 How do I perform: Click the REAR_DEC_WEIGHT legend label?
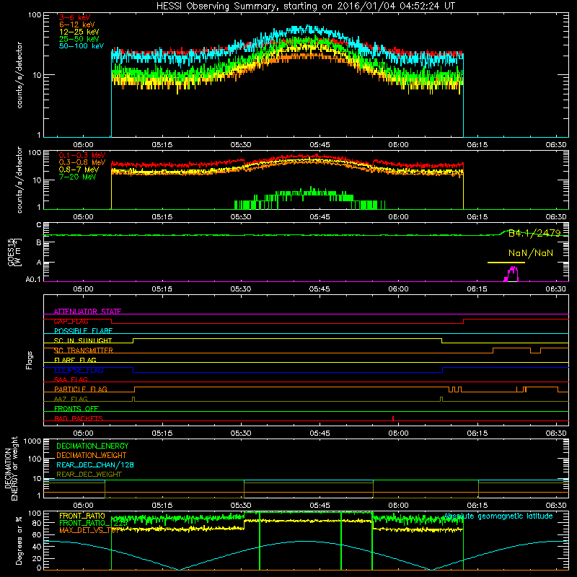pyautogui.click(x=89, y=475)
